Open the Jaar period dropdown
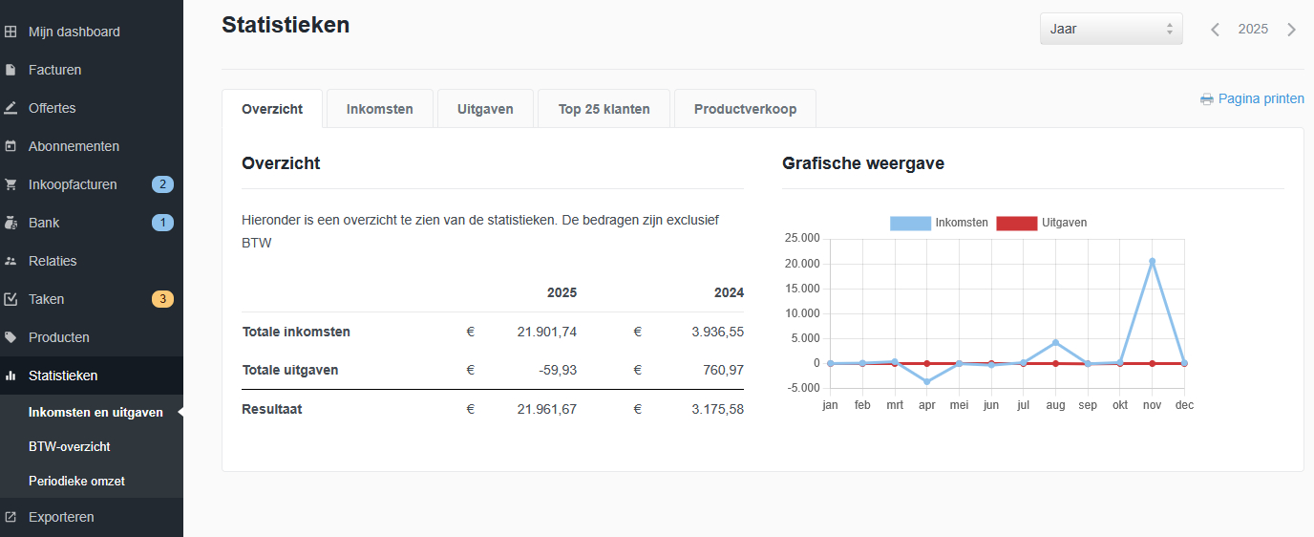This screenshot has height=537, width=1314. click(x=1111, y=29)
